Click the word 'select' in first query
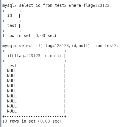The height and width of the screenshot is (127, 136). click(x=26, y=5)
